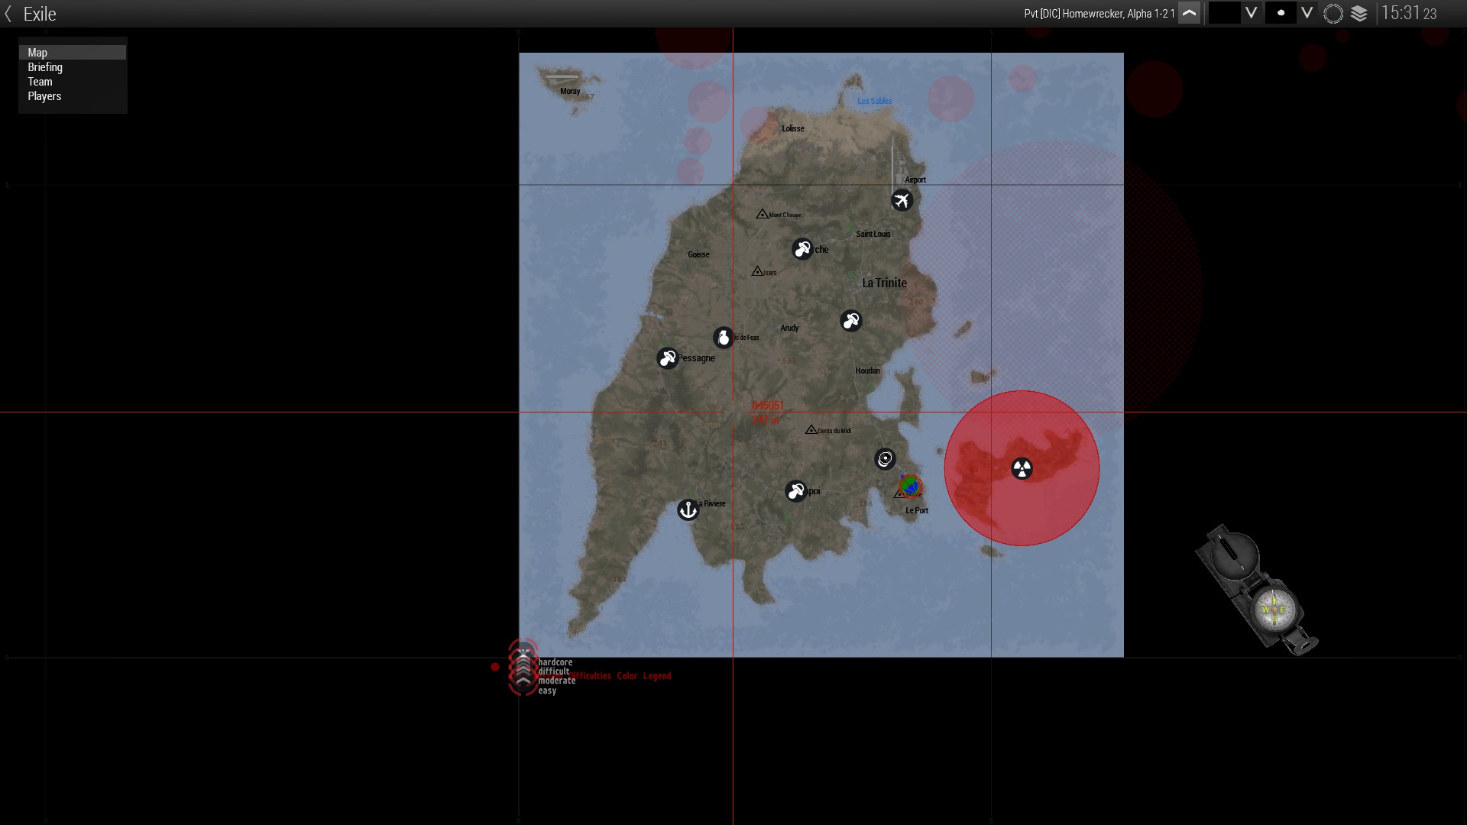Click the trader marker near Larche

pos(802,249)
